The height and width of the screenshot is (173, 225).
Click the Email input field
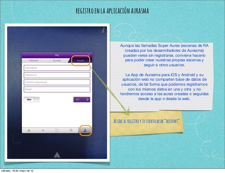coord(57,89)
